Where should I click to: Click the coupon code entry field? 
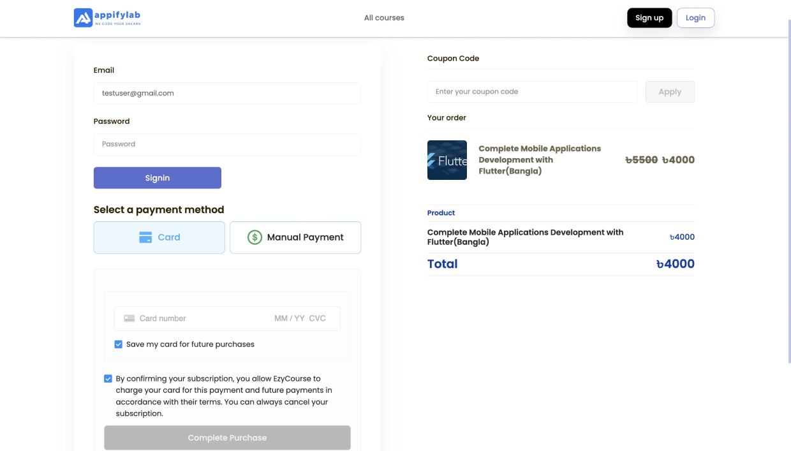click(x=532, y=92)
